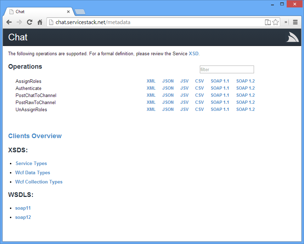Open the Chrome hamburger menu
Image resolution: width=304 pixels, height=244 pixels.
(x=295, y=22)
